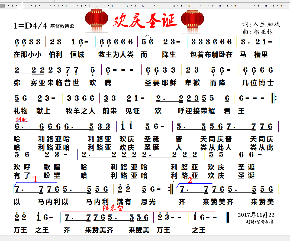The image size is (290, 241).
Task: Click the 15 mark on the horizontal ruler
Action: (x=220, y=6)
